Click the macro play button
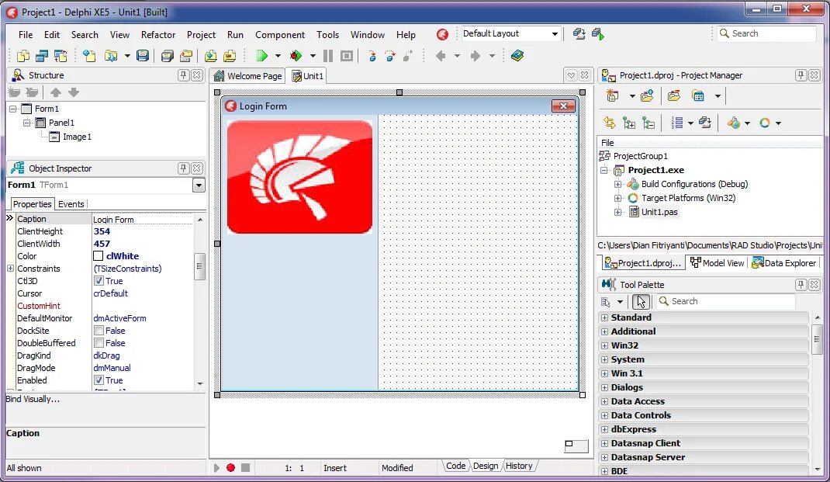This screenshot has width=830, height=482. (216, 468)
